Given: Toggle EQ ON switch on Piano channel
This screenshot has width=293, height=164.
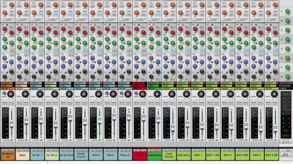Looking at the screenshot, I should (x=114, y=51).
